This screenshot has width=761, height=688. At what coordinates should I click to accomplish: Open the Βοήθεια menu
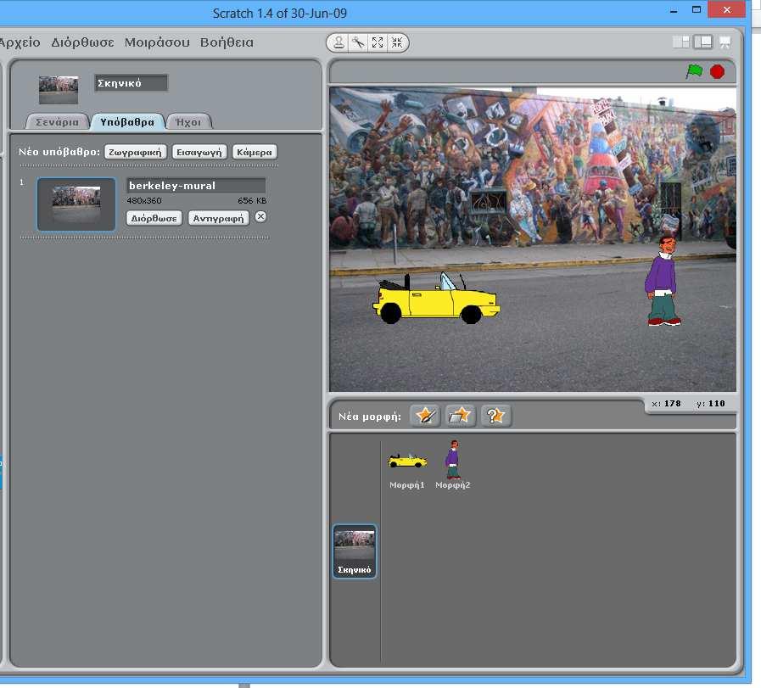pyautogui.click(x=227, y=42)
